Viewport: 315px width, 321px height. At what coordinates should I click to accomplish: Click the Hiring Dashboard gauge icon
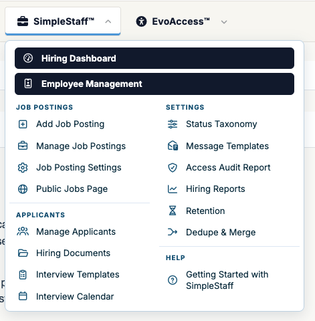click(28, 58)
